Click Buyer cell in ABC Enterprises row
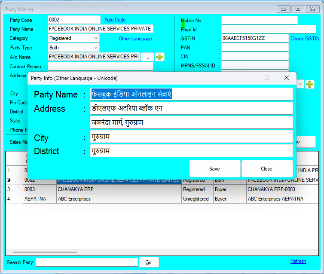 [230, 199]
